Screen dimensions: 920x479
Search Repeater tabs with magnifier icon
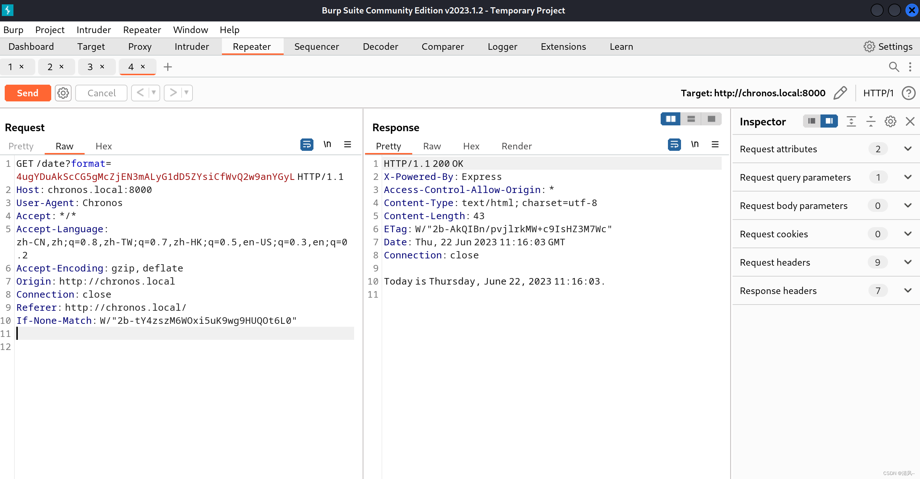point(894,67)
